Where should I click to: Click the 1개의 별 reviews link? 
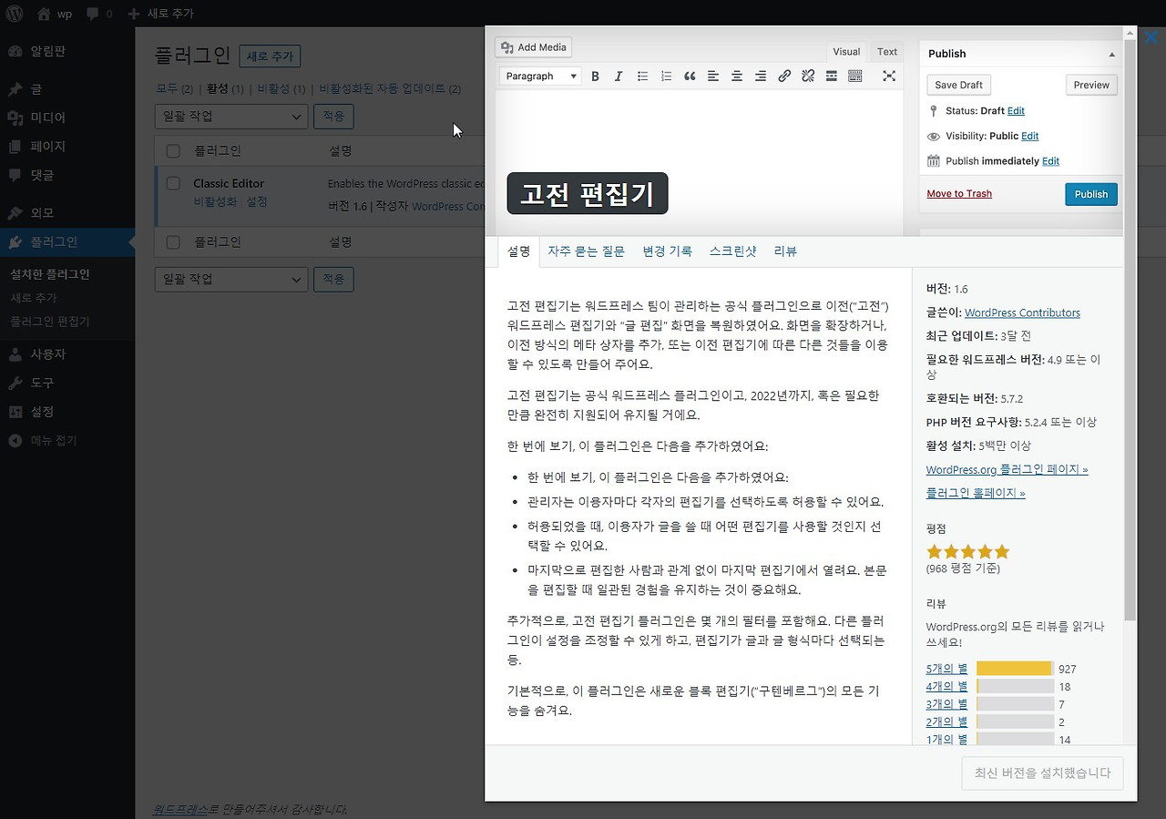946,741
